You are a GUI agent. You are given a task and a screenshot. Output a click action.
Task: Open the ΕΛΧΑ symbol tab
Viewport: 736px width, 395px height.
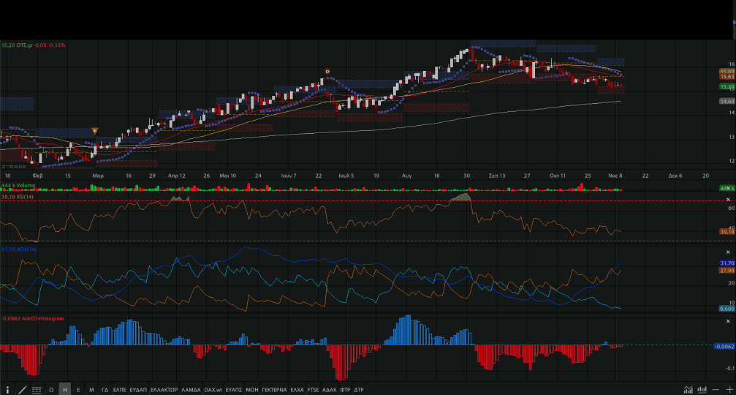click(297, 390)
